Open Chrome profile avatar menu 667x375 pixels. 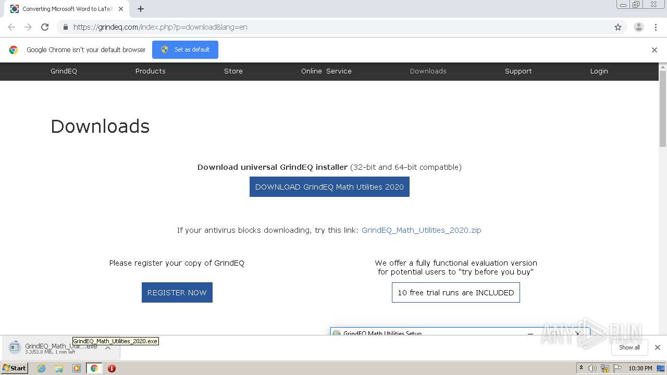(x=639, y=27)
